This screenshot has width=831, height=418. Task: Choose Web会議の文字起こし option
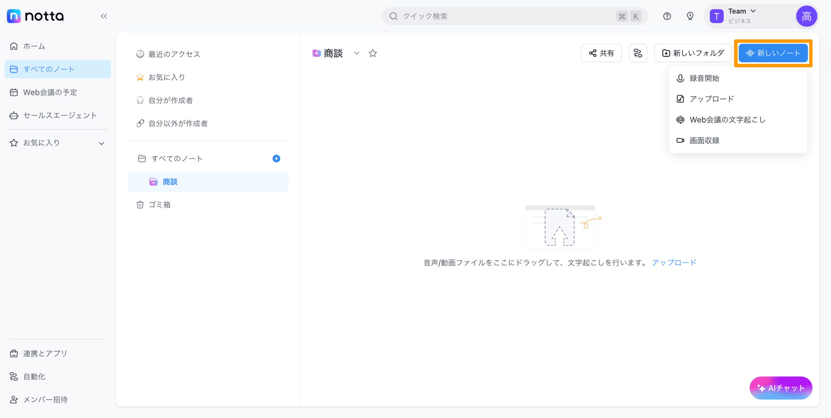click(738, 120)
